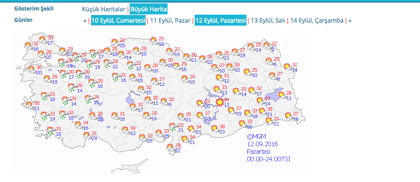Click the weather icon showing 22/5
The height and width of the screenshot is (182, 420).
coord(267,46)
